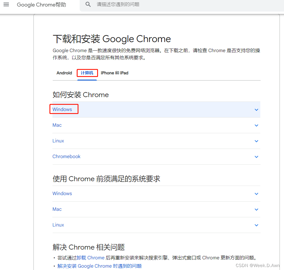
Task: Expand Mac system requirements section
Action: click(x=156, y=209)
